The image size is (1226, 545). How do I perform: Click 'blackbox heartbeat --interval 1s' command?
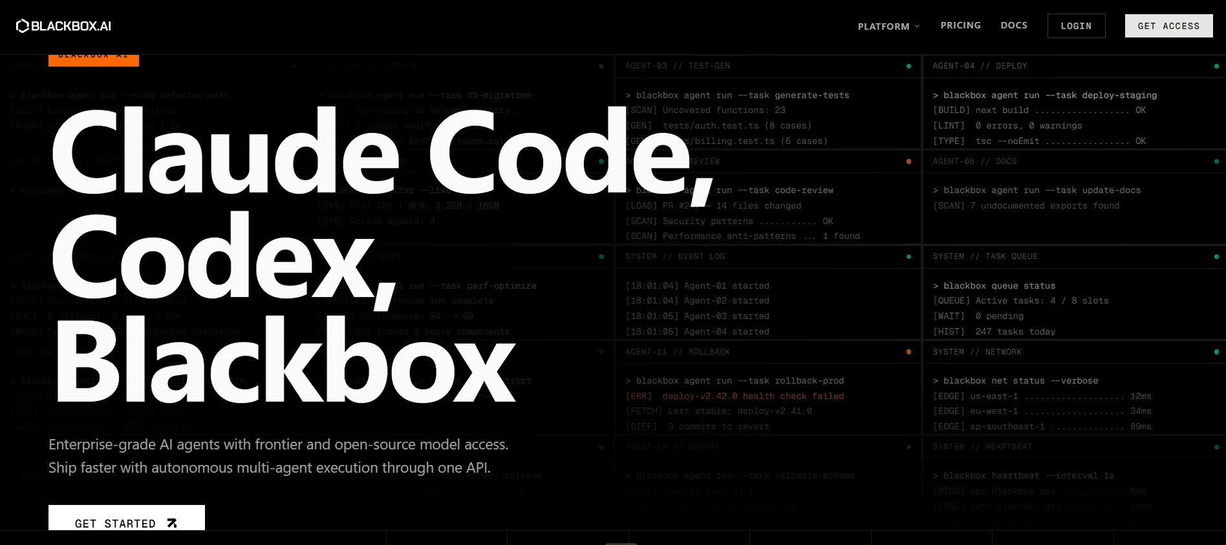(1023, 476)
